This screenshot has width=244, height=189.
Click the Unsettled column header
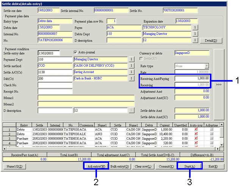point(180,125)
